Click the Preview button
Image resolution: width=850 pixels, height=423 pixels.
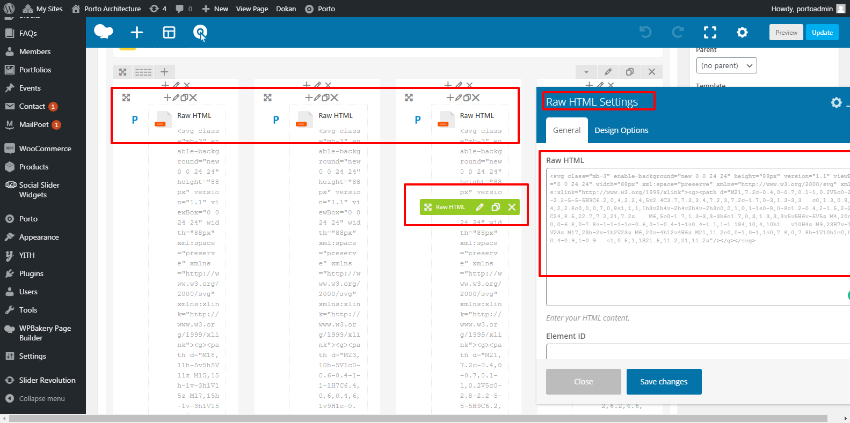click(x=786, y=33)
